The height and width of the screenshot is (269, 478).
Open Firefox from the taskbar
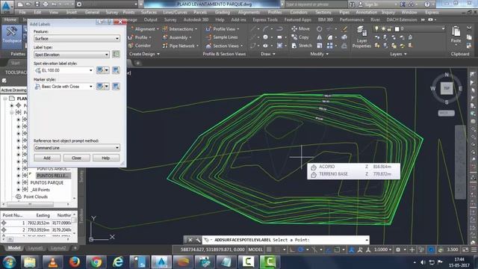75,262
